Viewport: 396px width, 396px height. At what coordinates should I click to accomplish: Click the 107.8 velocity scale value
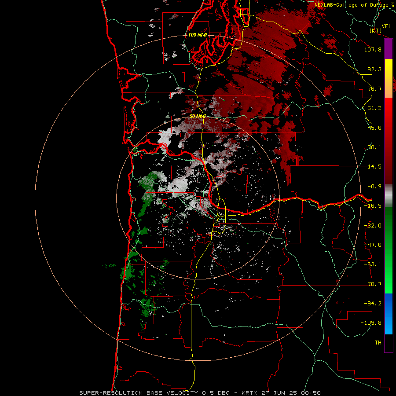click(373, 49)
